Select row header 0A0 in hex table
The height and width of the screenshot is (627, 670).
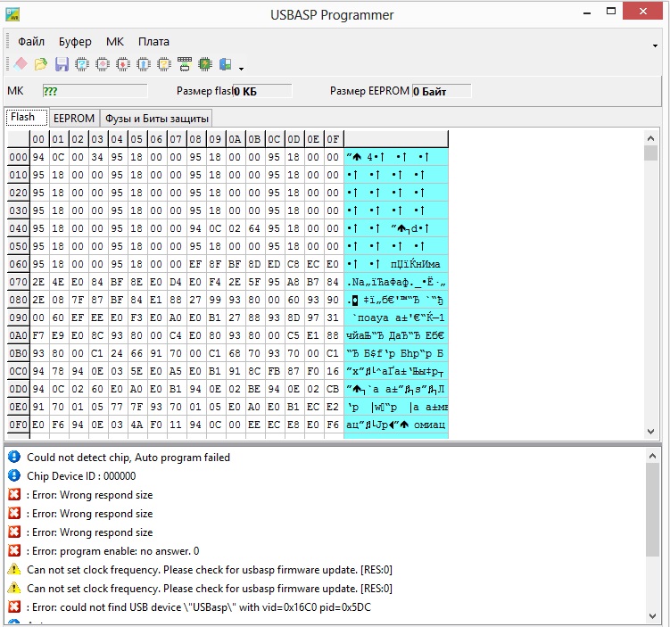(19, 335)
